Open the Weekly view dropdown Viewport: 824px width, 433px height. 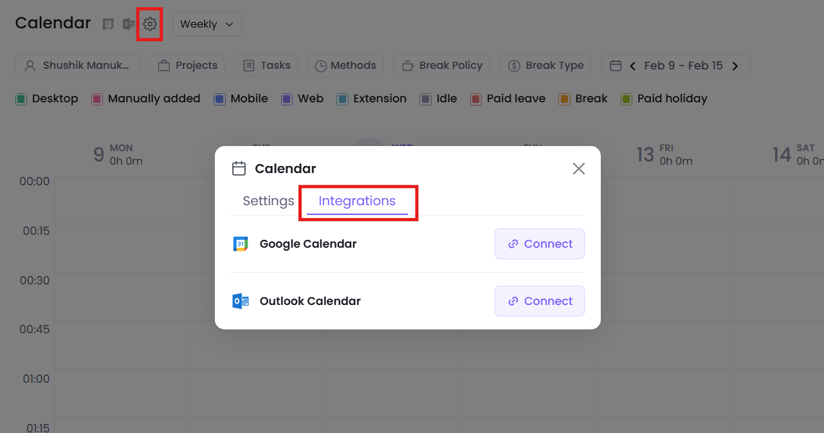point(206,24)
